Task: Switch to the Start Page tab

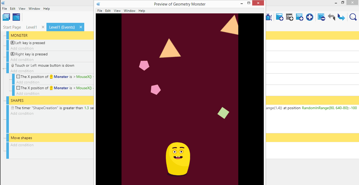Action: point(12,27)
